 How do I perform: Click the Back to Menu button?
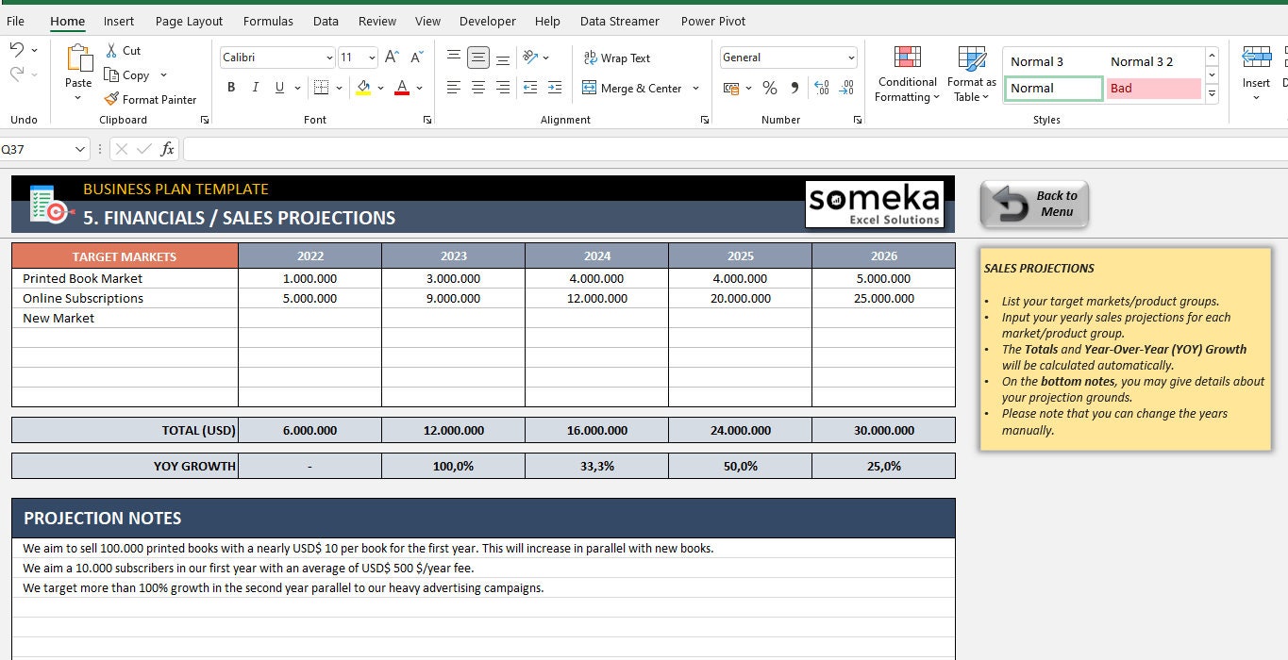(1034, 204)
